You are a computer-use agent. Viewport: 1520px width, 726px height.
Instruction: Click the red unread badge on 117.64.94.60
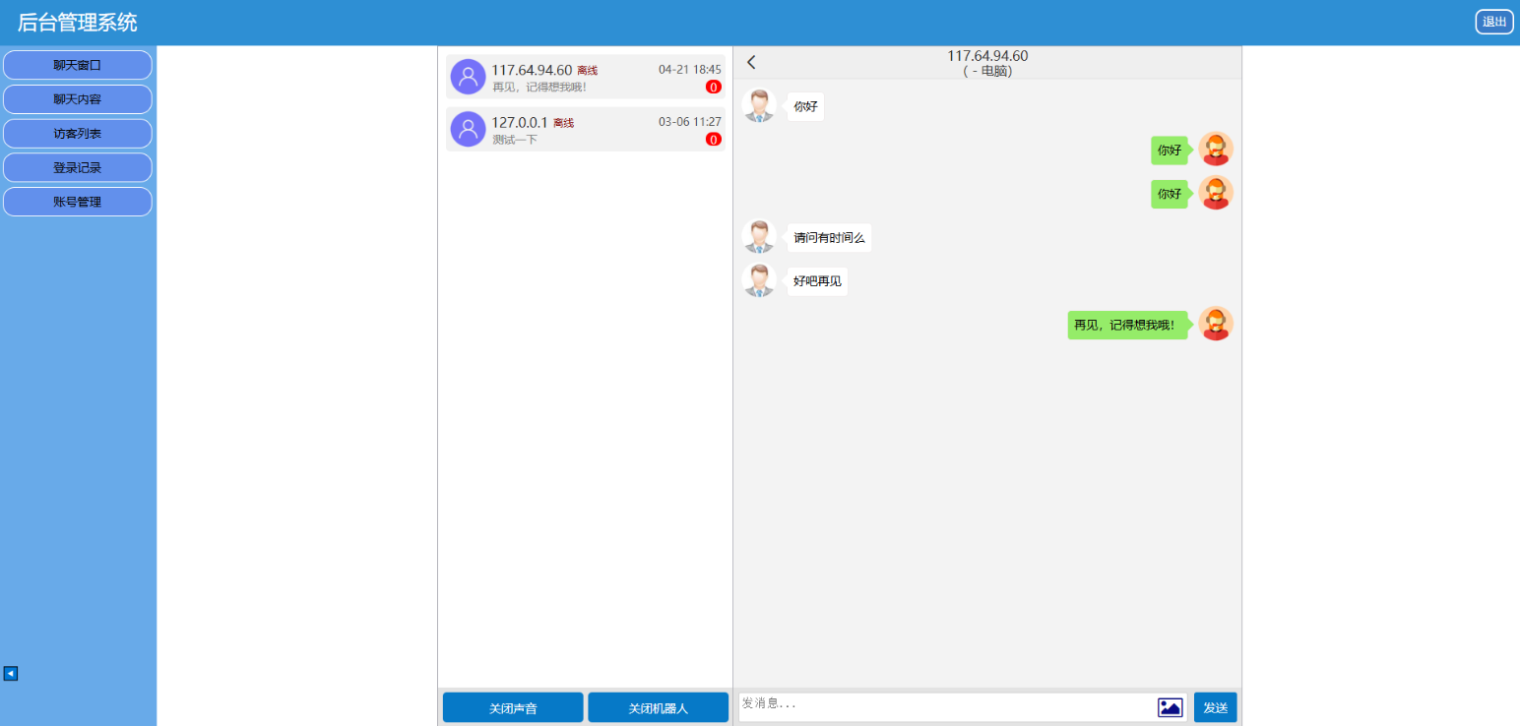pos(713,87)
